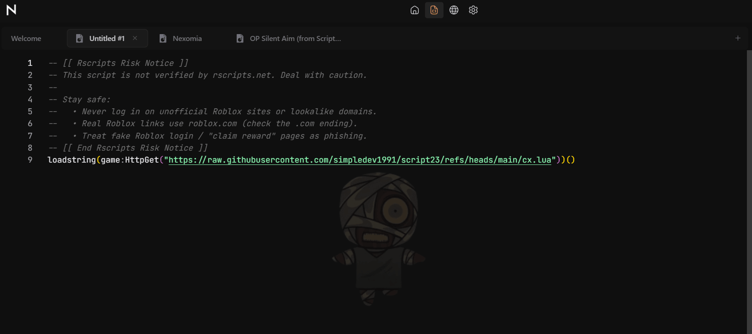Click line number 9 in gutter
Screen dimensions: 752x334
[x=30, y=160]
